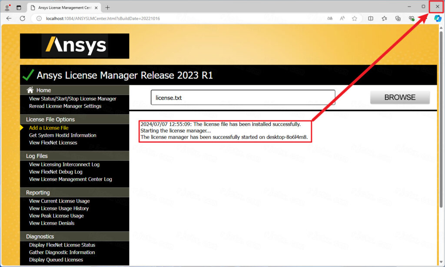Screen dimensions: 445x267
Task: Add page to favorites with the star icon
Action: (355, 18)
